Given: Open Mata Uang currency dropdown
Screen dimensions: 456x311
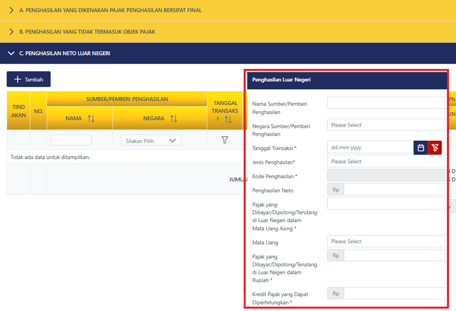Looking at the screenshot, I should click(x=387, y=241).
